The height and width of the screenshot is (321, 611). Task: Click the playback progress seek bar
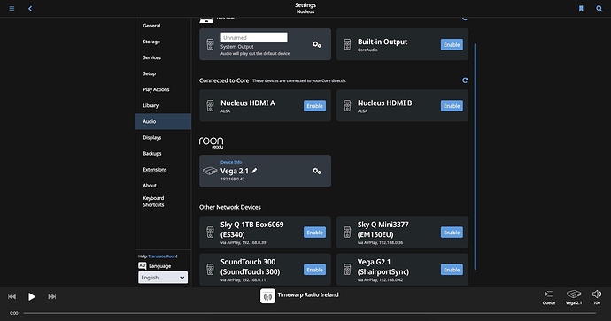[x=309, y=313]
